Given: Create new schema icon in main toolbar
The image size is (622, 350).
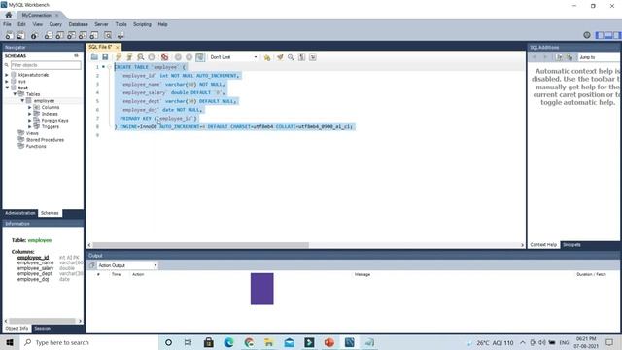Looking at the screenshot, I should tap(48, 36).
